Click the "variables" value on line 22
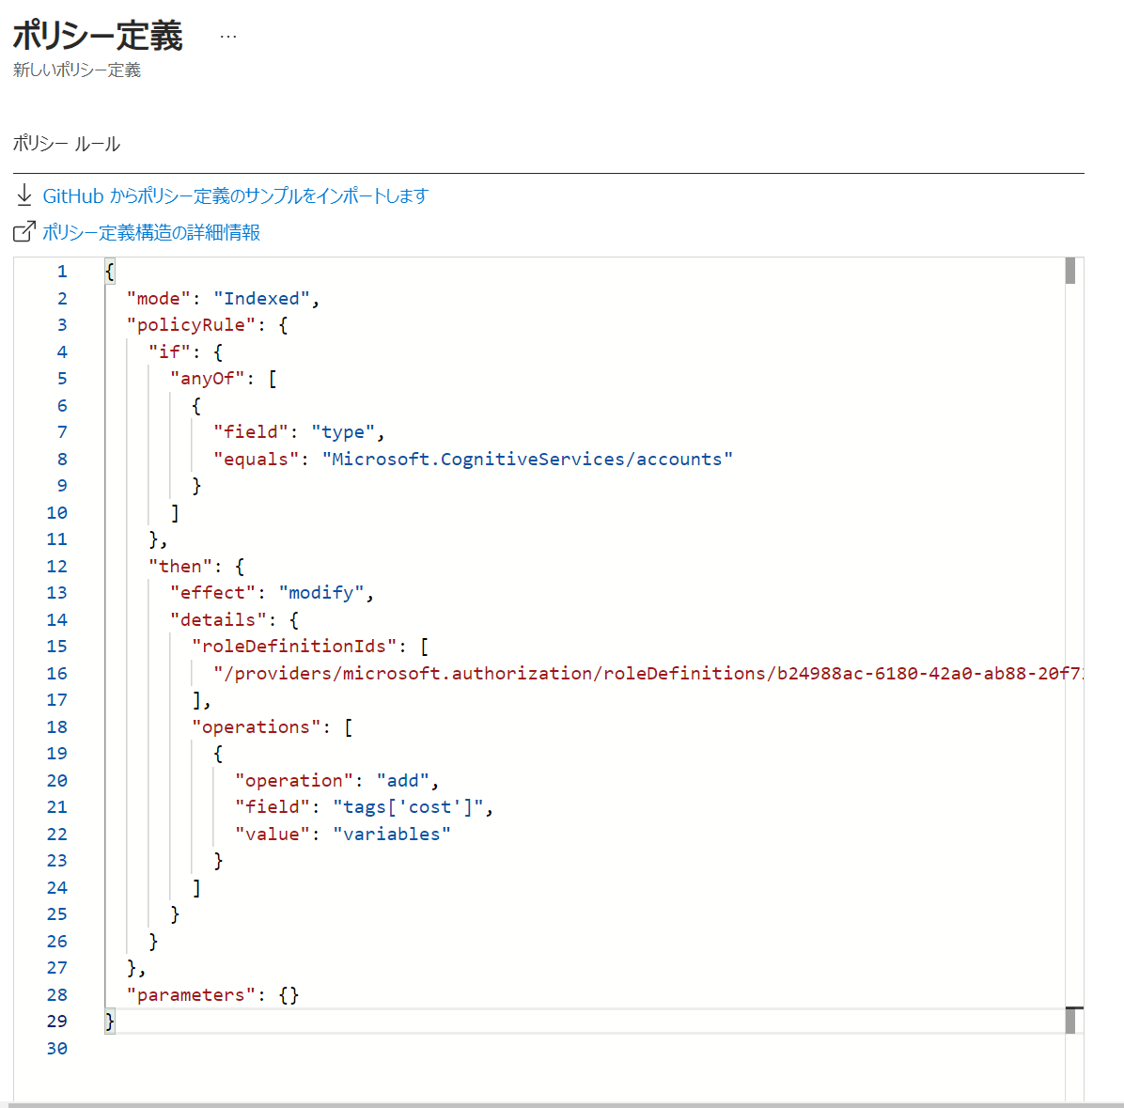This screenshot has height=1108, width=1124. click(x=392, y=834)
